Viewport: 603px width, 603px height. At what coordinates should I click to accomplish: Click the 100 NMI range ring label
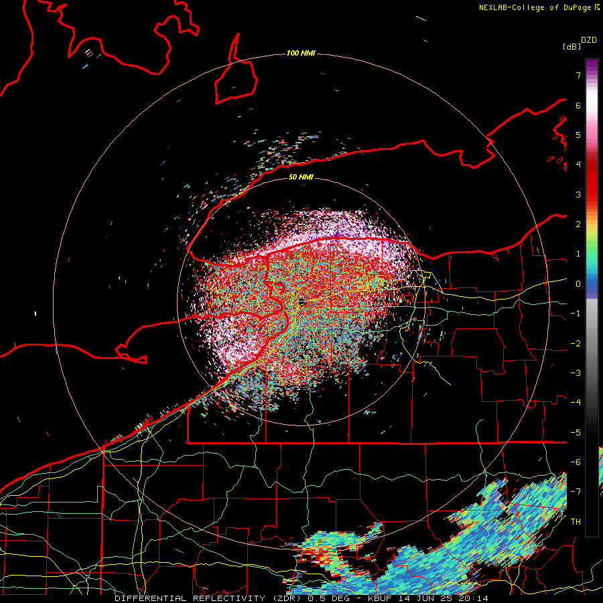click(301, 53)
